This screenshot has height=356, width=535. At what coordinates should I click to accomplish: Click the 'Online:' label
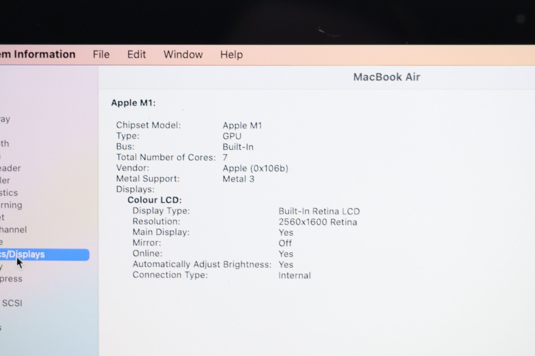coord(147,253)
